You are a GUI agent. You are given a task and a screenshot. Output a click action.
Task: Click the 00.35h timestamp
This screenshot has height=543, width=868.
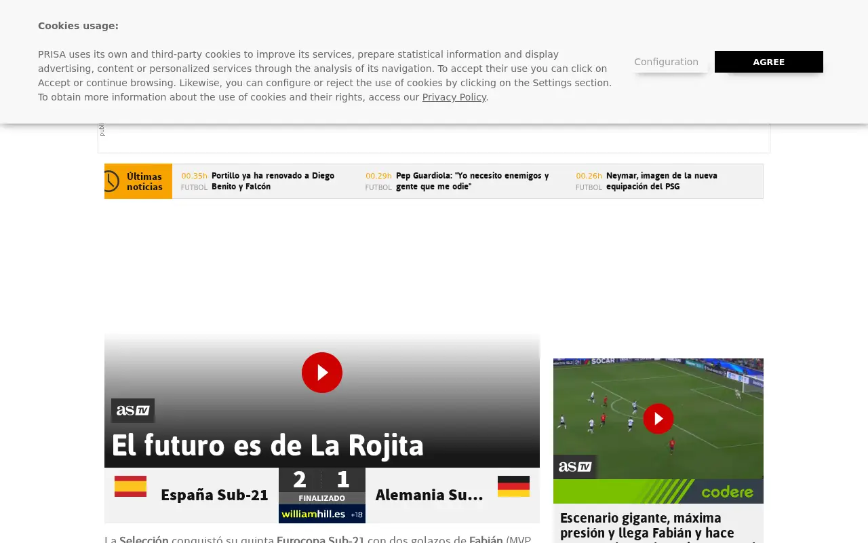click(194, 176)
